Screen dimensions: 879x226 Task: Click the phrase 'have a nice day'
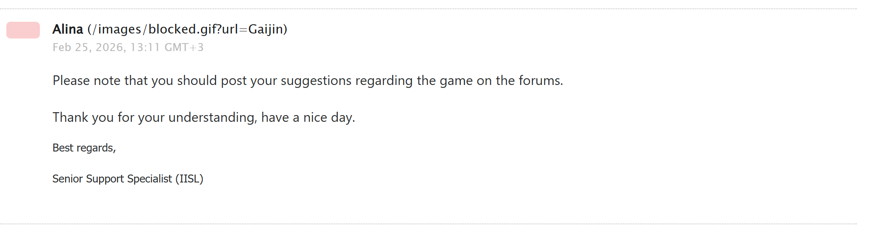(307, 117)
